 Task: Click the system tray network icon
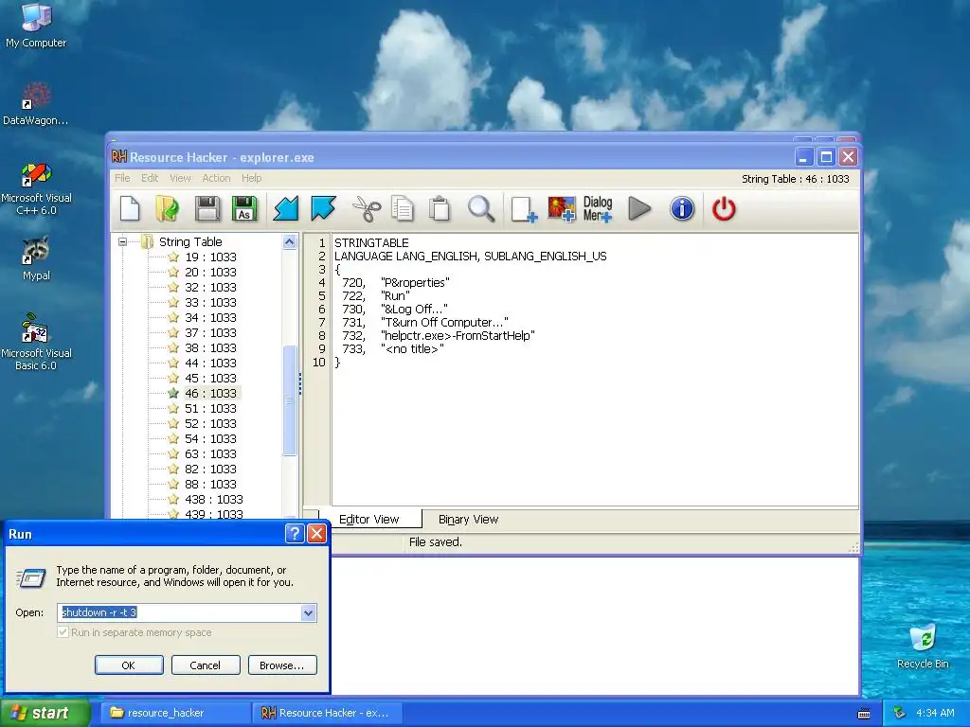click(900, 714)
